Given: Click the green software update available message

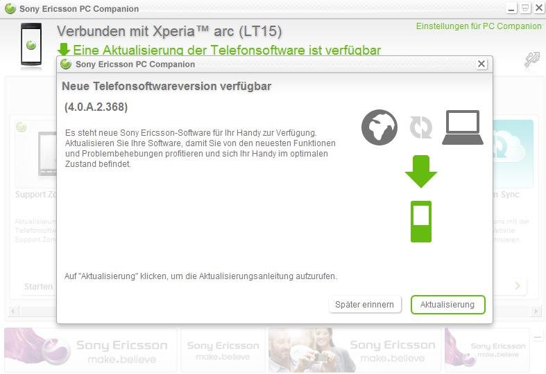Looking at the screenshot, I should pyautogui.click(x=227, y=51).
